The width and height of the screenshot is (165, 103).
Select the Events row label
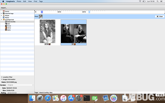point(7,11)
